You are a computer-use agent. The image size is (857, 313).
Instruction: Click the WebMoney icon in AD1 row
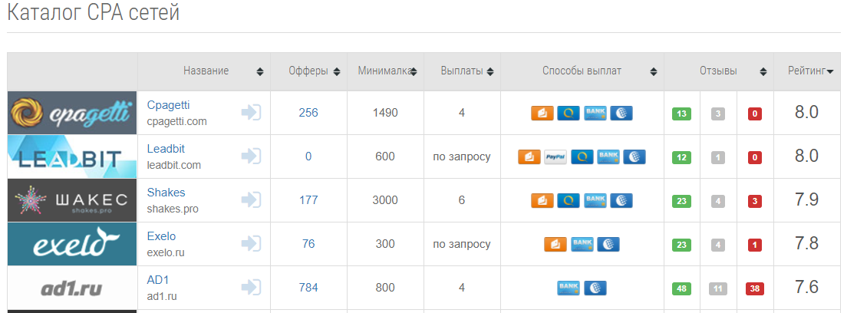pyautogui.click(x=595, y=288)
